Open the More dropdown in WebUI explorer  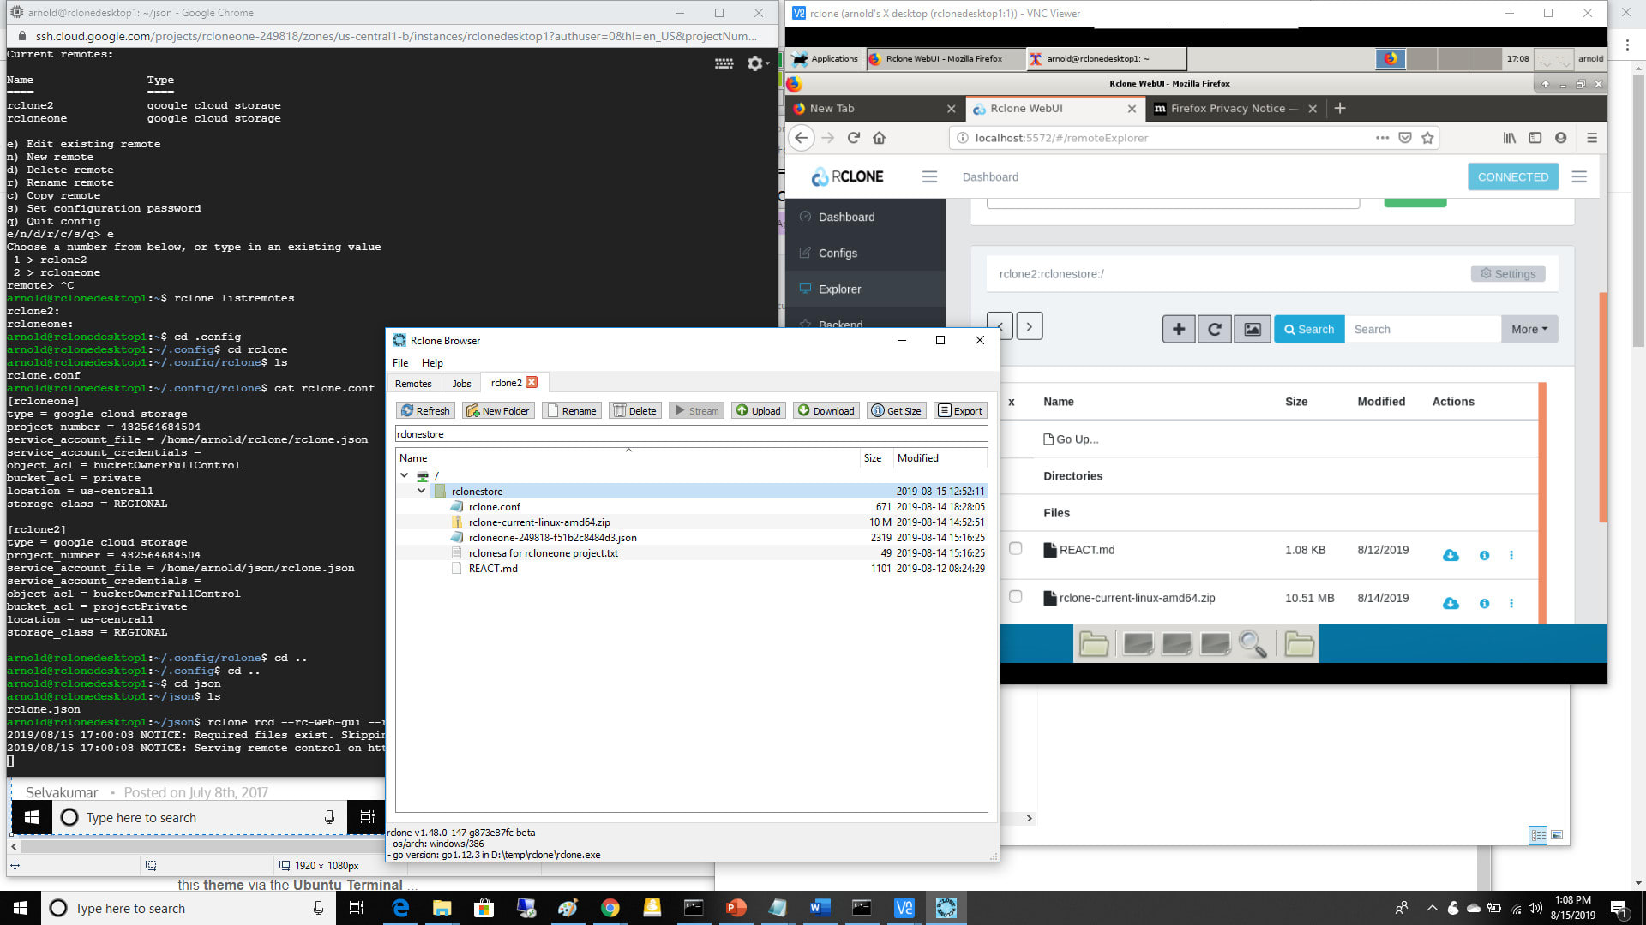tap(1529, 330)
